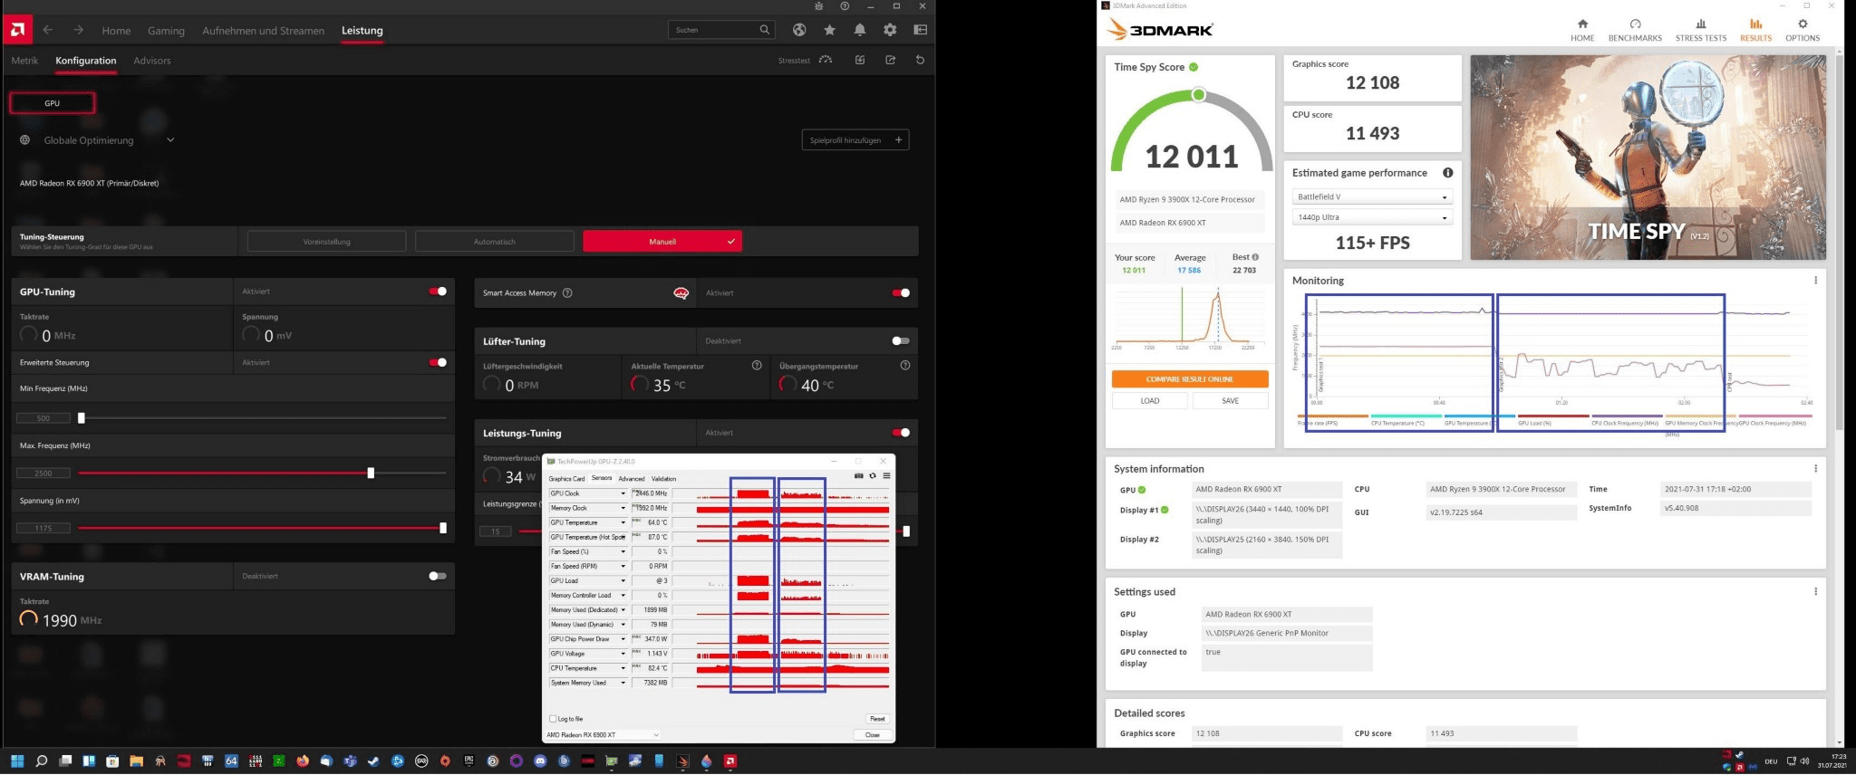Image resolution: width=1856 pixels, height=775 pixels.
Task: Enable Lüfter-Tuning switch
Action: [901, 341]
